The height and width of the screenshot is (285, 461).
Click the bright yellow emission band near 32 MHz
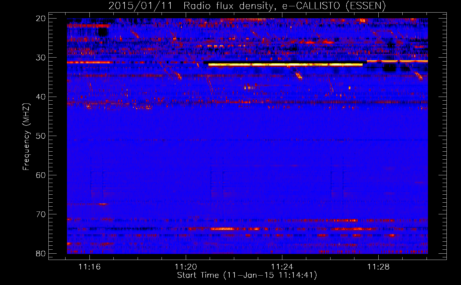pos(285,65)
